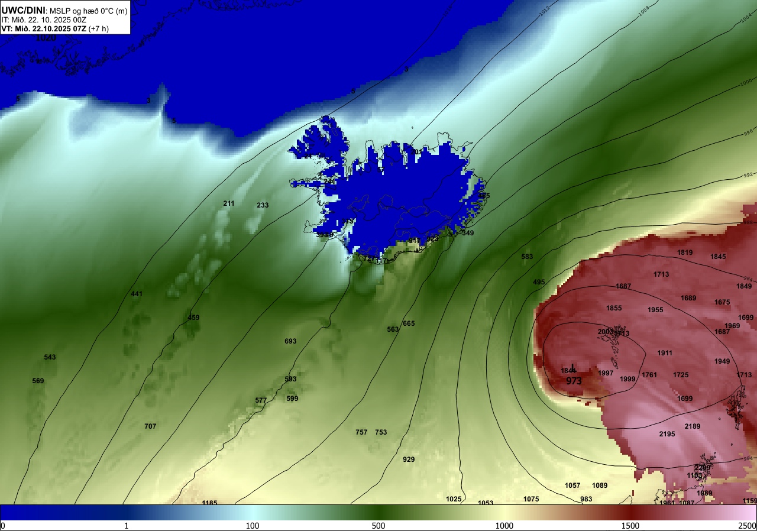Image resolution: width=757 pixels, height=531 pixels.
Task: Click the "1012" isobar label
Action: [x=545, y=11]
